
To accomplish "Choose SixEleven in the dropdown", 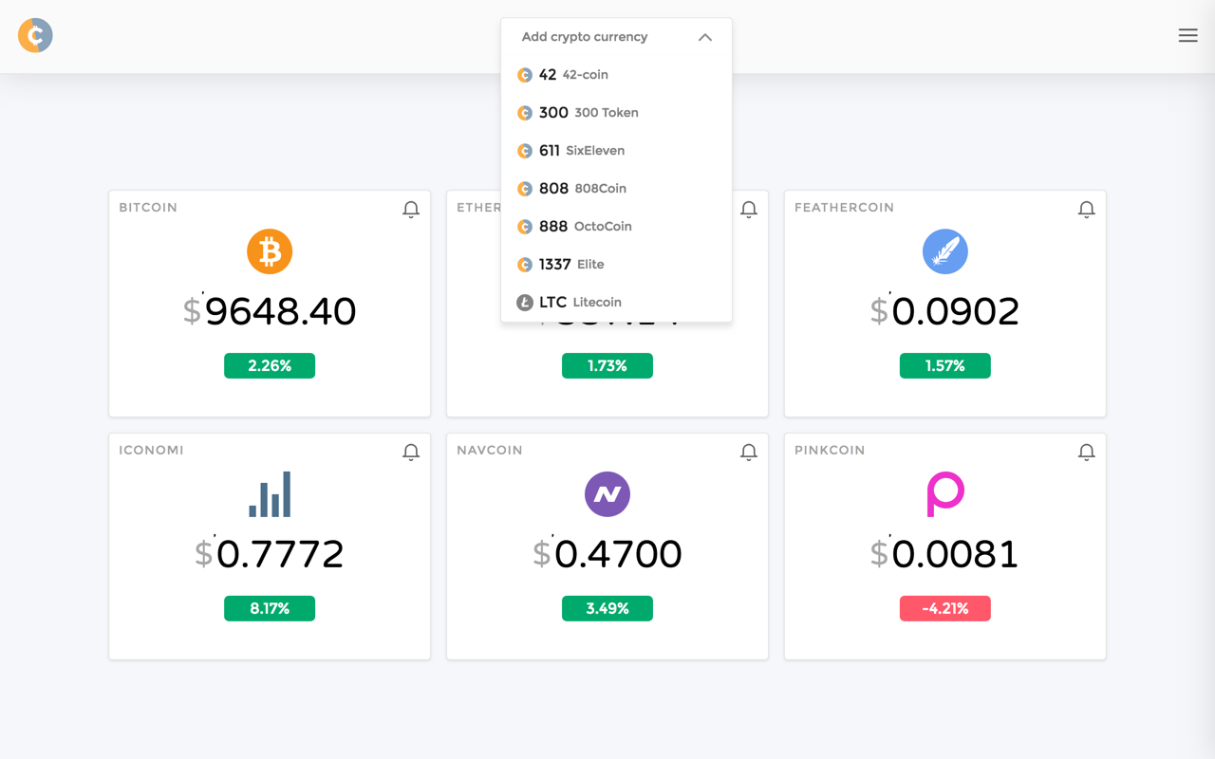I will click(x=616, y=151).
